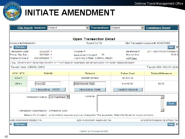Save the remarks with Save button

click(171, 103)
